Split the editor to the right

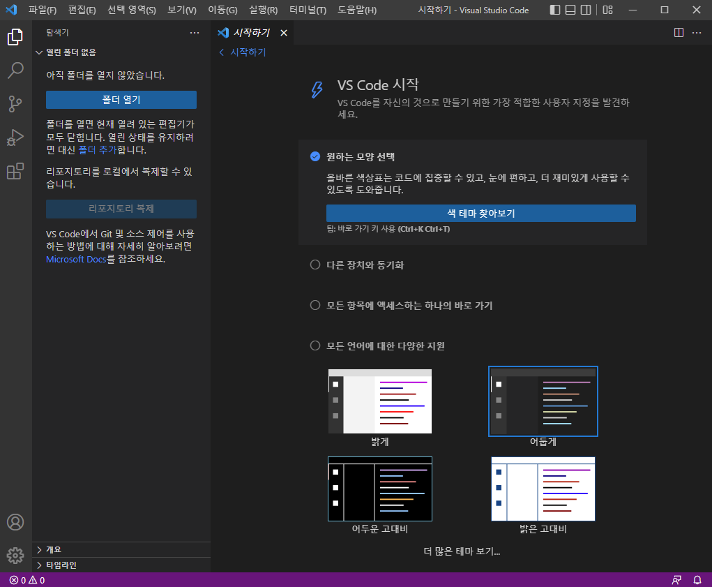click(x=679, y=33)
